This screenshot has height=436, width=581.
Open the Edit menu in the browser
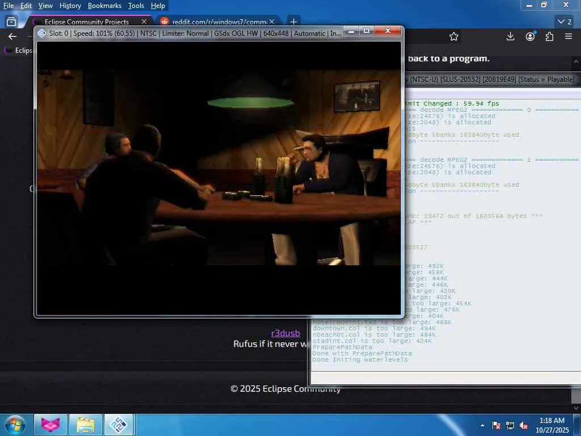26,6
